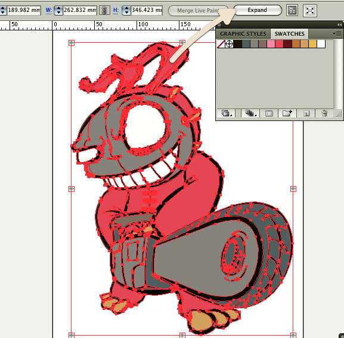Click the height stepper arrows

pyautogui.click(x=126, y=10)
